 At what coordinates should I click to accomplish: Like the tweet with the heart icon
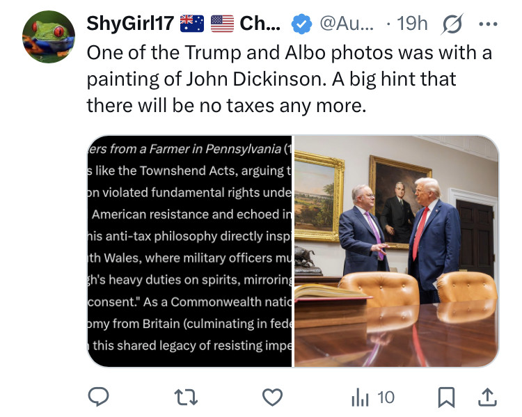pyautogui.click(x=272, y=397)
